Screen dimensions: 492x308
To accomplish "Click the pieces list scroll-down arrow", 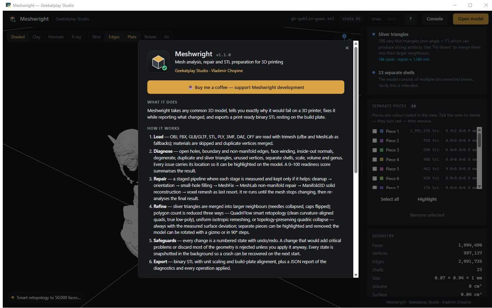I will [479, 187].
